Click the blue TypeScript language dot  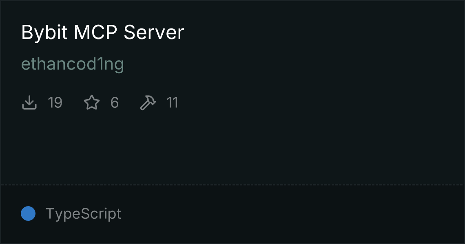(x=28, y=213)
